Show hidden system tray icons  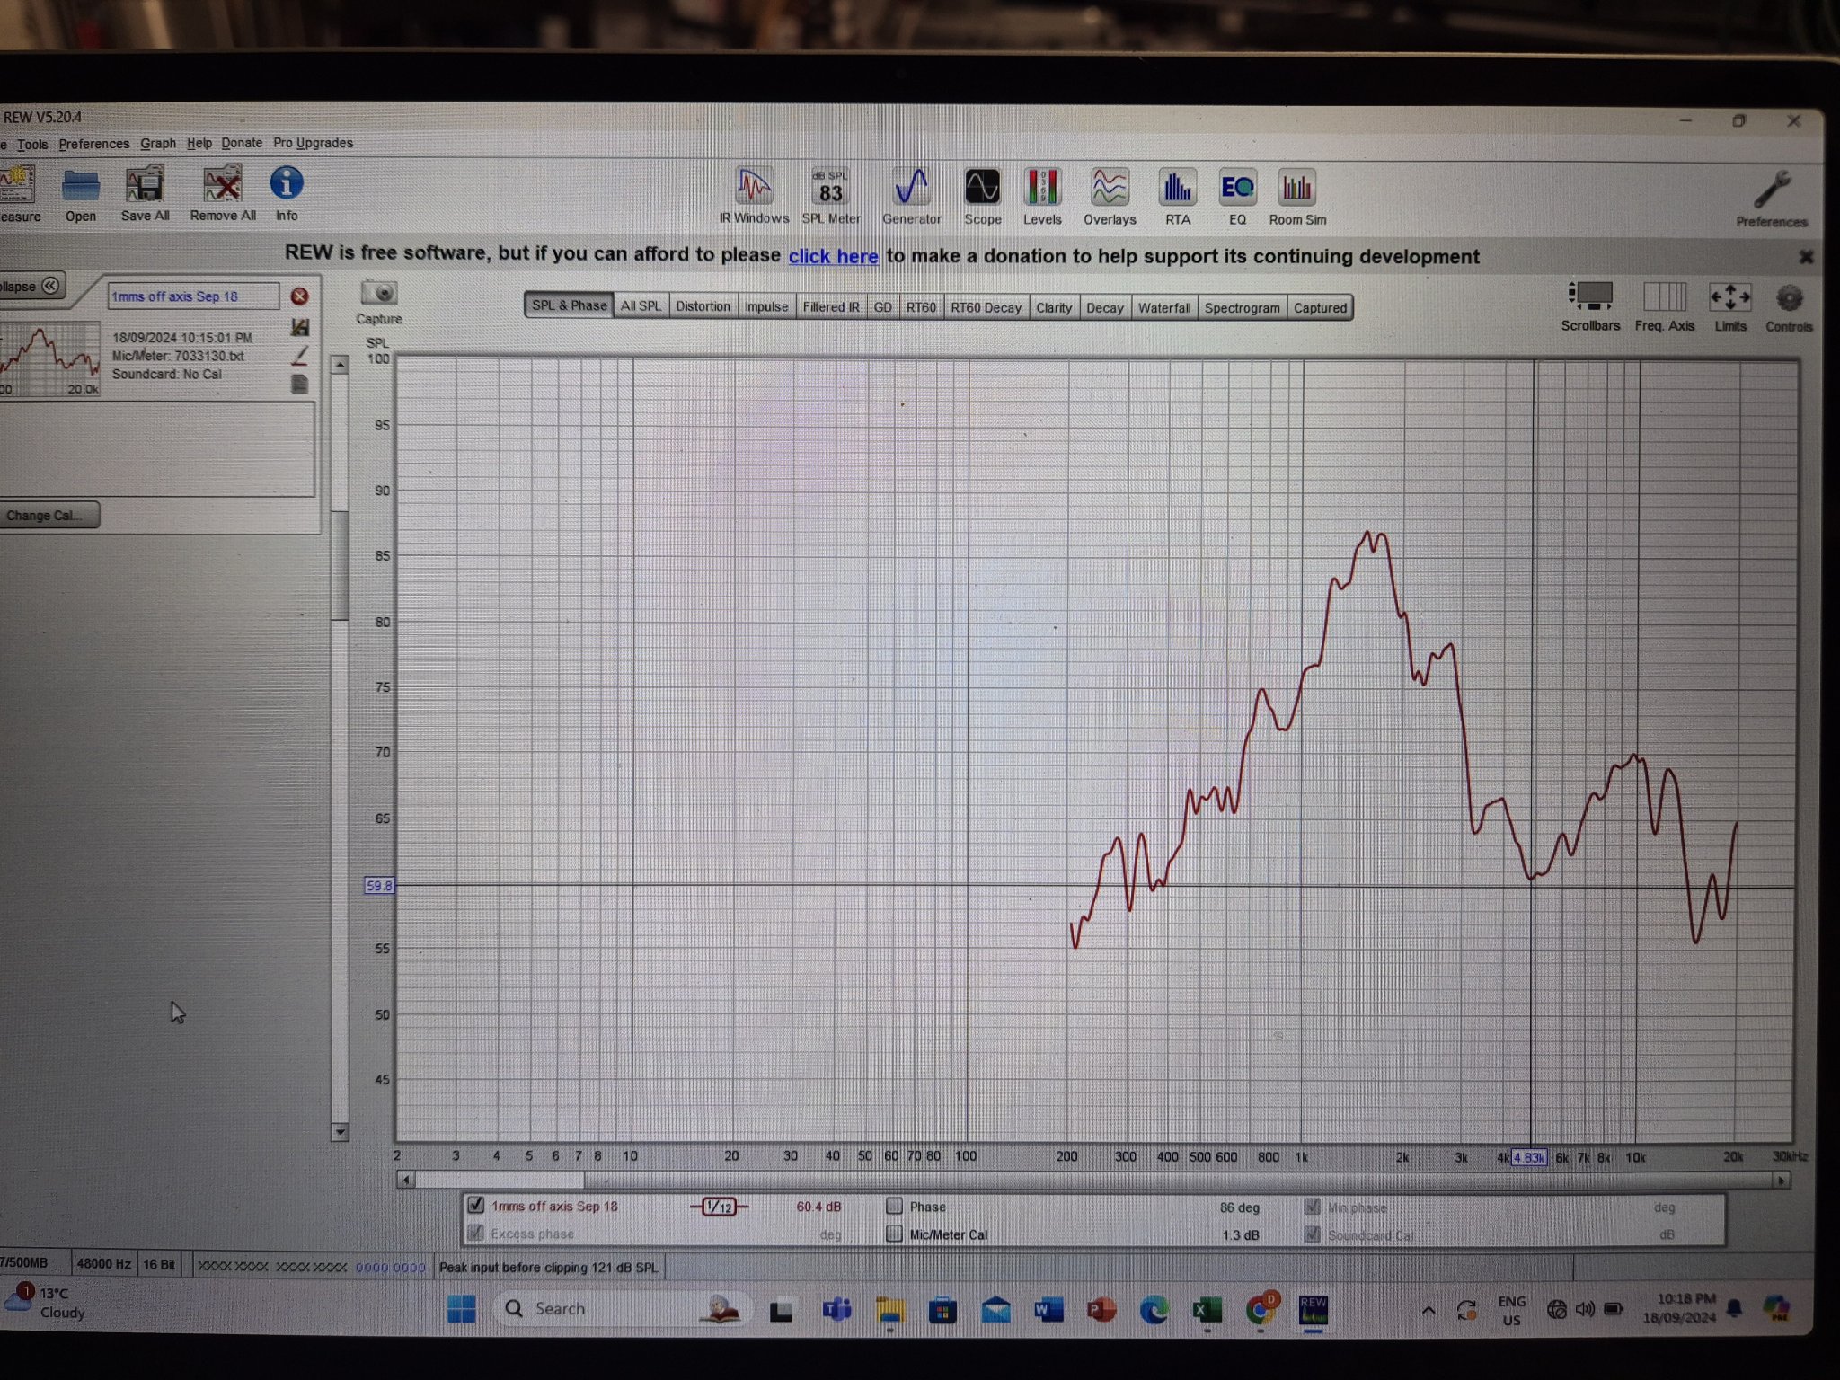tap(1428, 1312)
